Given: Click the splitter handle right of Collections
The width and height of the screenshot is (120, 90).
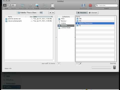Looking at the screenshot, I should pyautogui.click(x=75, y=37).
